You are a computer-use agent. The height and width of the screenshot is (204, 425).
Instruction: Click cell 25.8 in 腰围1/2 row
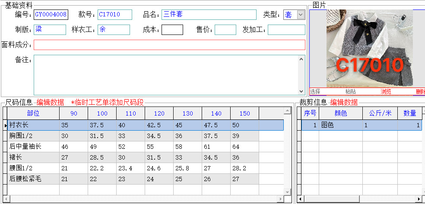tap(187, 168)
